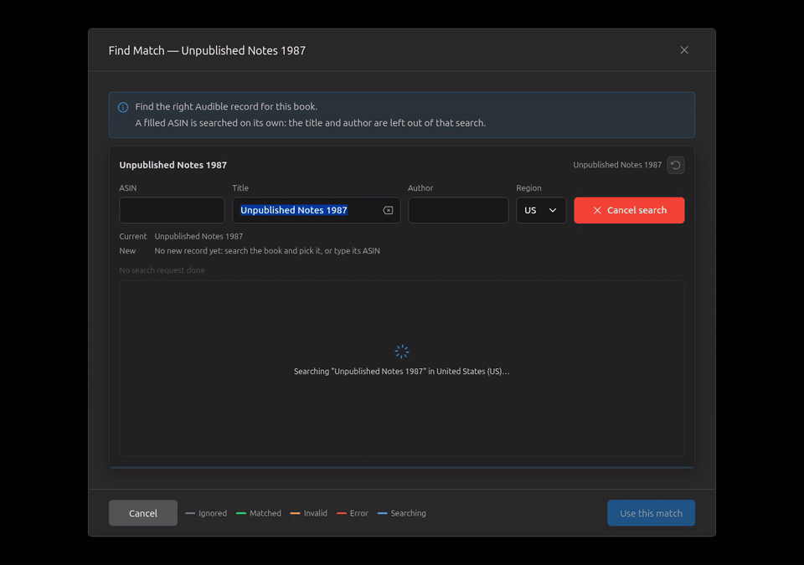
Task: Click the 'Title' field label
Action: [x=240, y=188]
